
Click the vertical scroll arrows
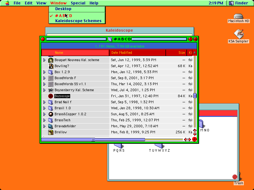[195, 132]
